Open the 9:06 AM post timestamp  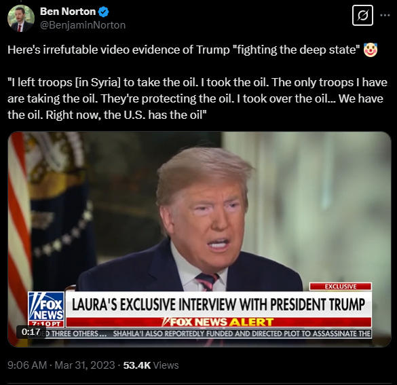pos(27,365)
